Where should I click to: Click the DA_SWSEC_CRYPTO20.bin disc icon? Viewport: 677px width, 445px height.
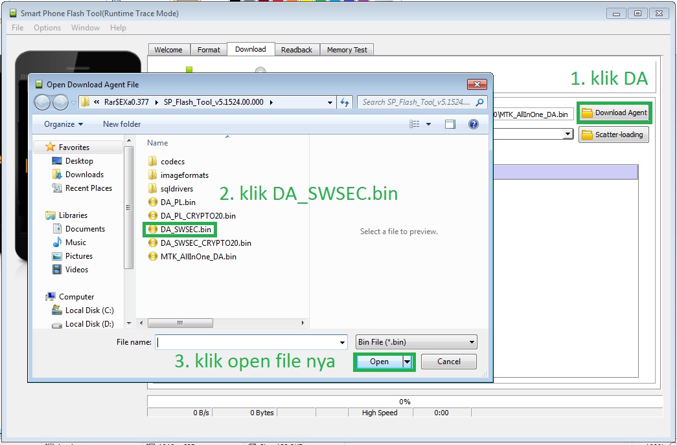tap(152, 243)
